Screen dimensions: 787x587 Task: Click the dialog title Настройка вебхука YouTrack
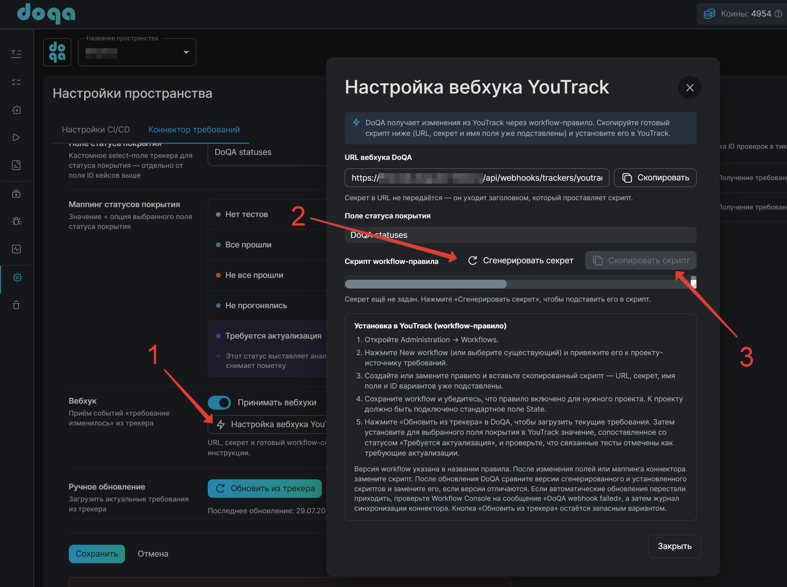coord(477,87)
